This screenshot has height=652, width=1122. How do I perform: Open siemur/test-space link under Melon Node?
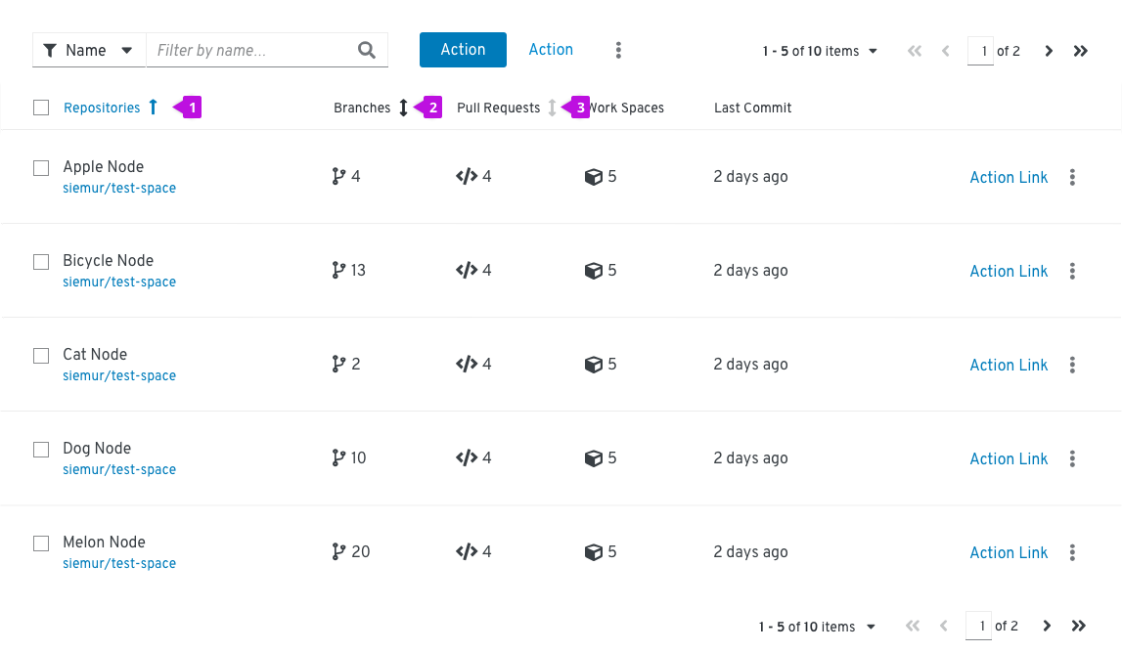(x=118, y=563)
